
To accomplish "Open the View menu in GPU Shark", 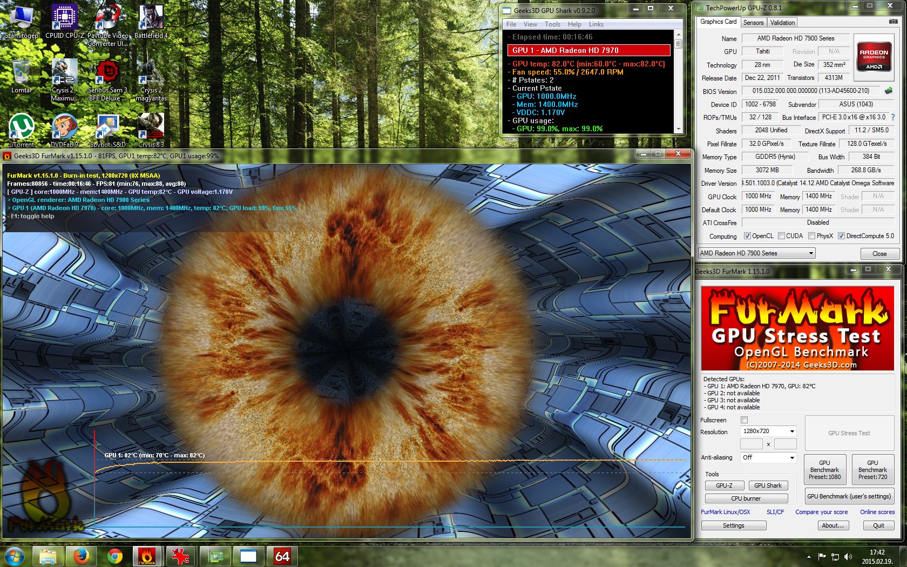I will [530, 24].
